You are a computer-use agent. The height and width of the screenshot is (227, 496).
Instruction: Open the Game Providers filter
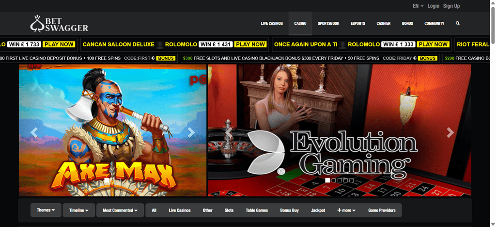coord(382,210)
